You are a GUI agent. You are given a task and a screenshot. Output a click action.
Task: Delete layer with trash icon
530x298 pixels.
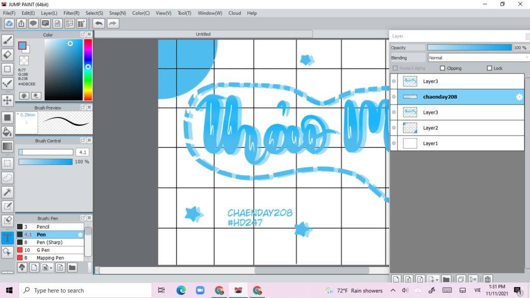coord(488,279)
